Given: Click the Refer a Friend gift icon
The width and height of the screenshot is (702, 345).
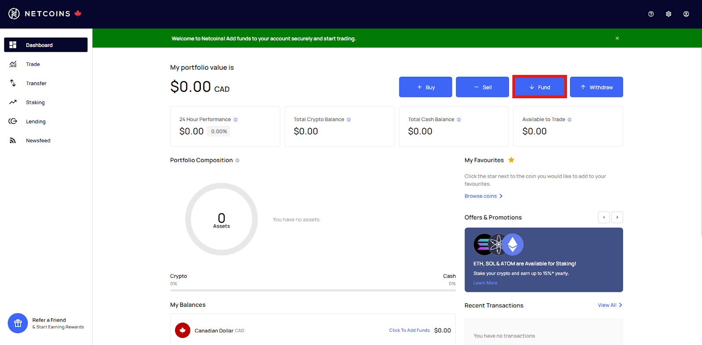Looking at the screenshot, I should point(18,323).
